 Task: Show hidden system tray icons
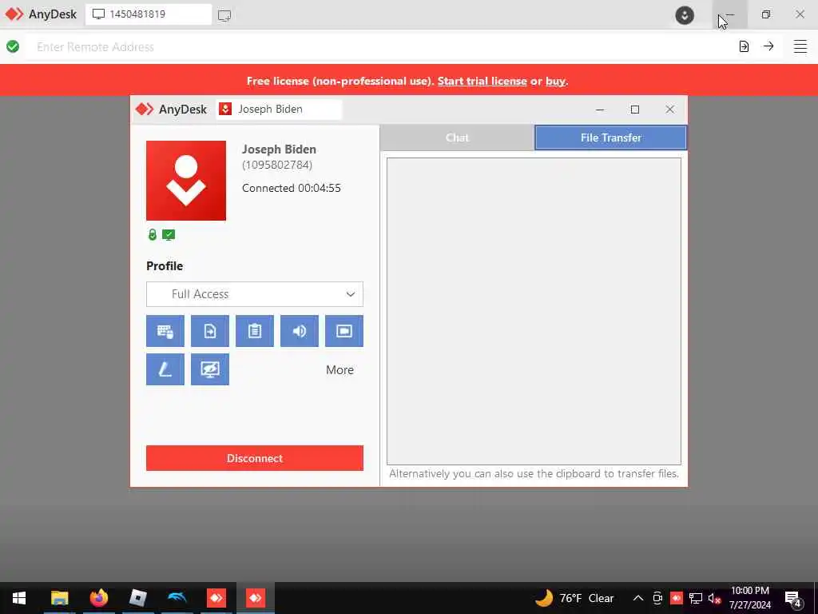click(x=638, y=598)
